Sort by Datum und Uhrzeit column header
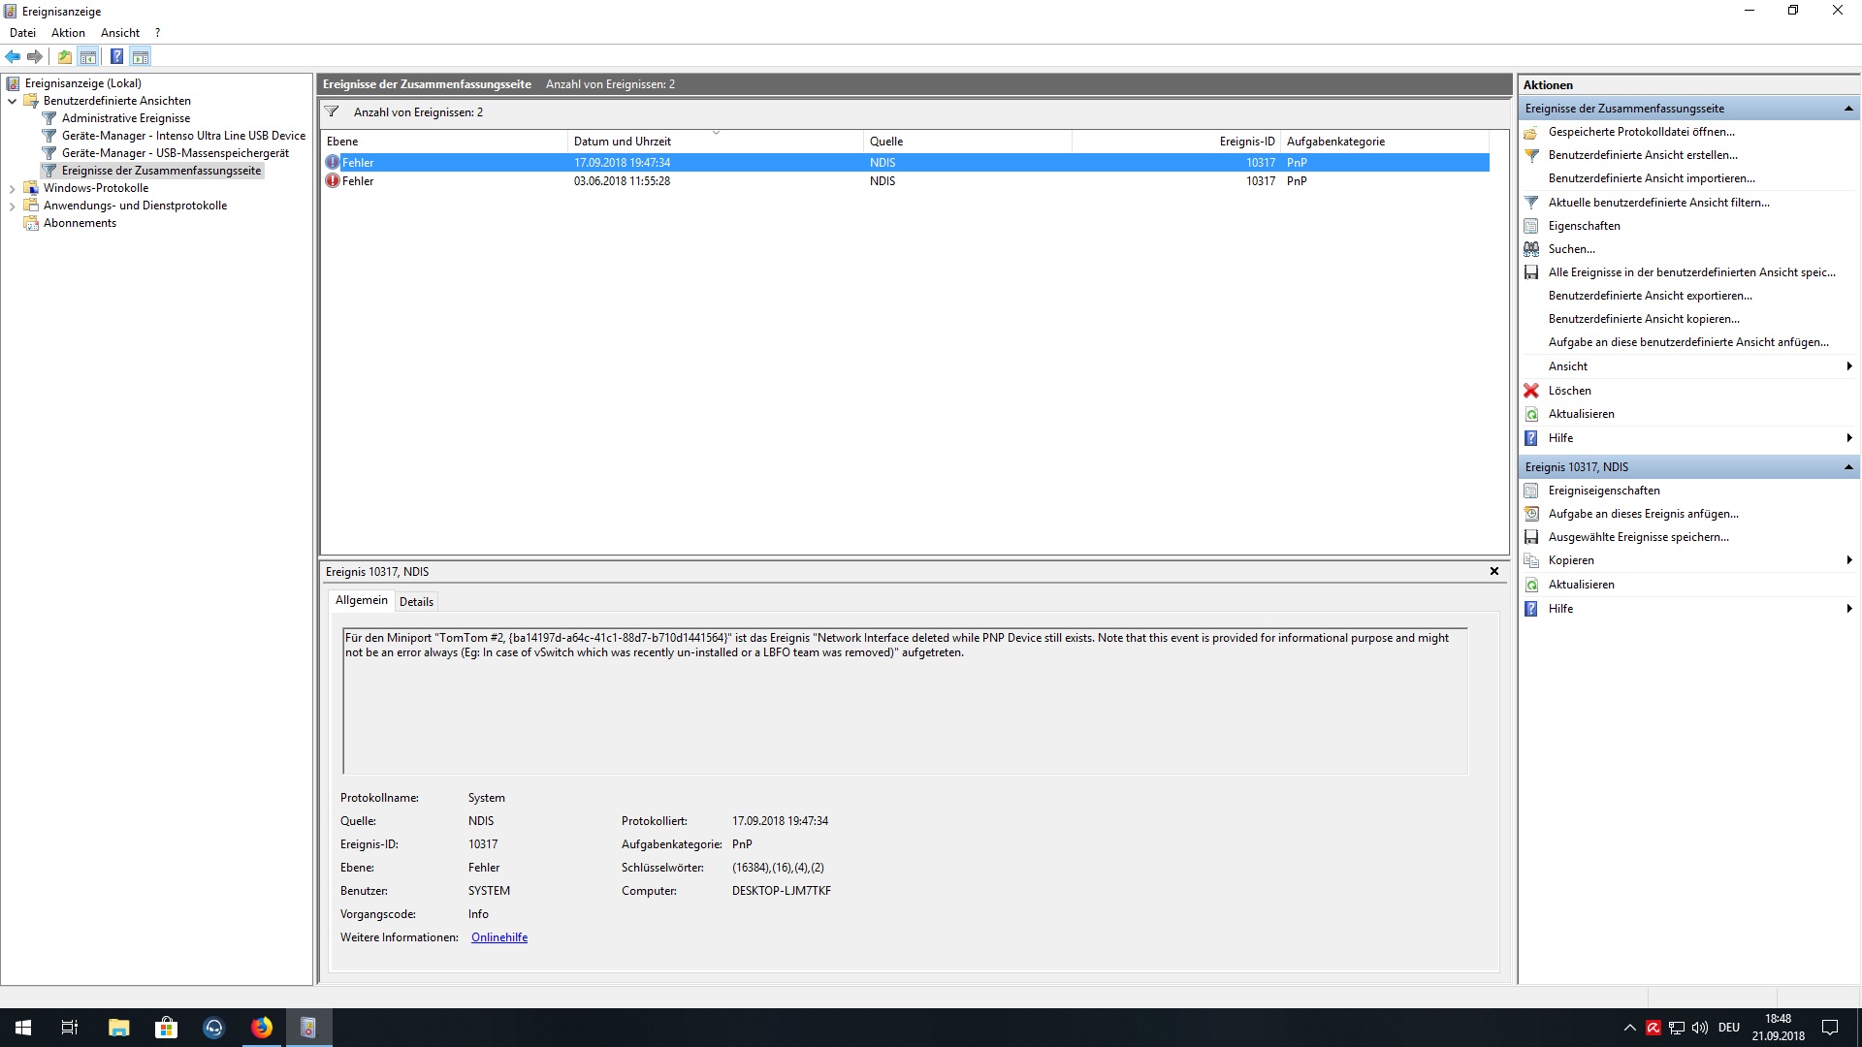This screenshot has width=1862, height=1047. pos(622,142)
